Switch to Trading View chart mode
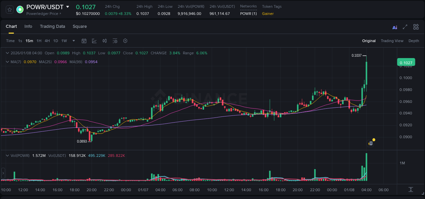Screen dimensions: 425x199 click(x=392, y=41)
